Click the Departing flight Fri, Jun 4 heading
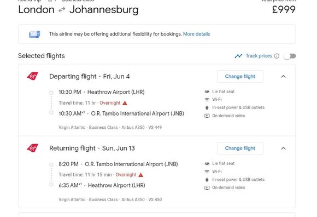The height and width of the screenshot is (217, 317). point(90,76)
